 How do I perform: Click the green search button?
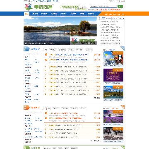coord(120,6)
